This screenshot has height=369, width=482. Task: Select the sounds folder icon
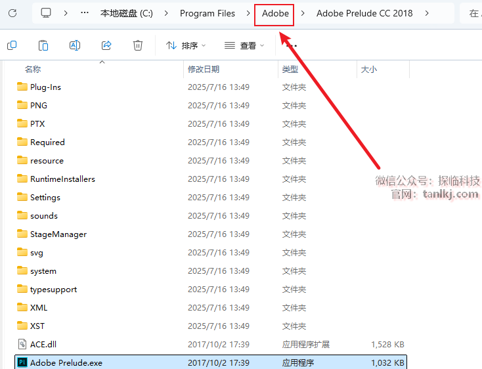pyautogui.click(x=22, y=215)
